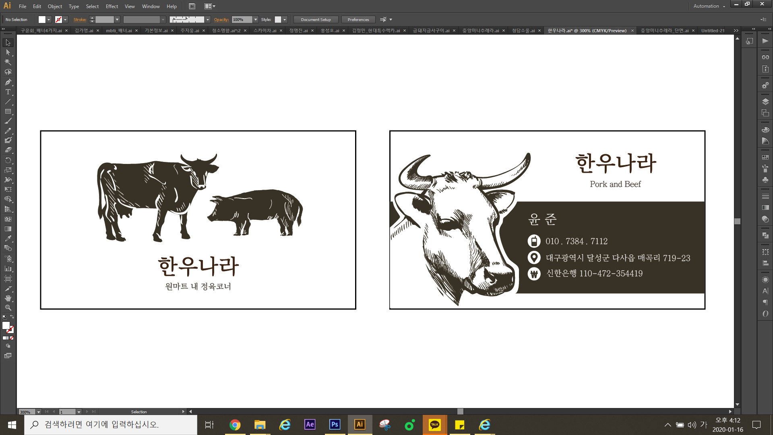The image size is (773, 435).
Task: Toggle Draw mode at toolbox bottom
Action: pos(8,346)
